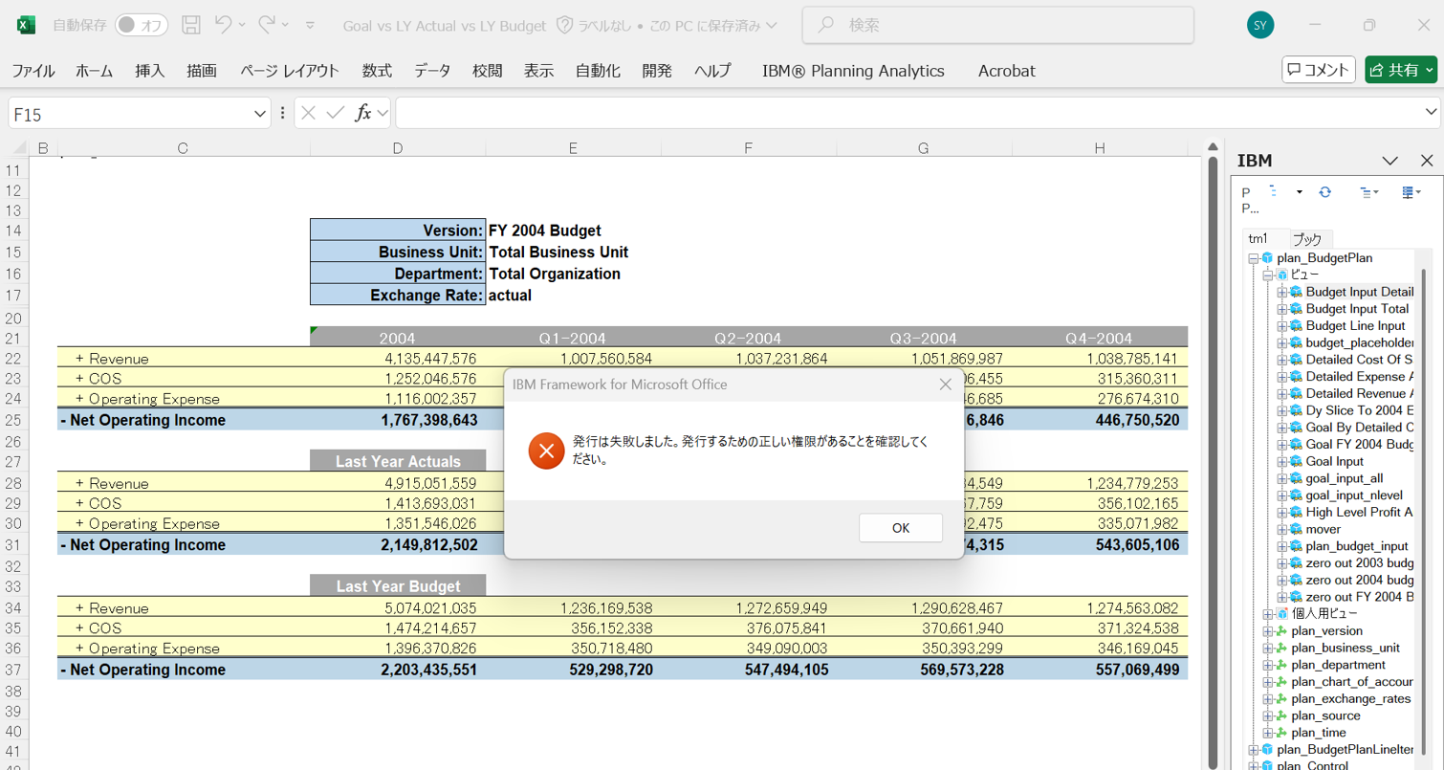Close the IBM task pane

click(x=1426, y=161)
